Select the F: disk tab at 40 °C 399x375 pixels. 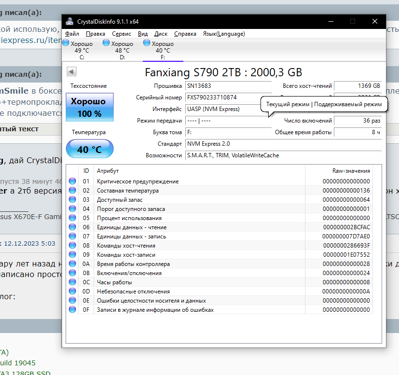(x=163, y=50)
